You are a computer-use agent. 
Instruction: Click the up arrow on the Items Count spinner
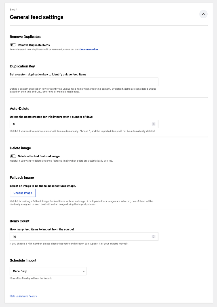tap(153, 235)
